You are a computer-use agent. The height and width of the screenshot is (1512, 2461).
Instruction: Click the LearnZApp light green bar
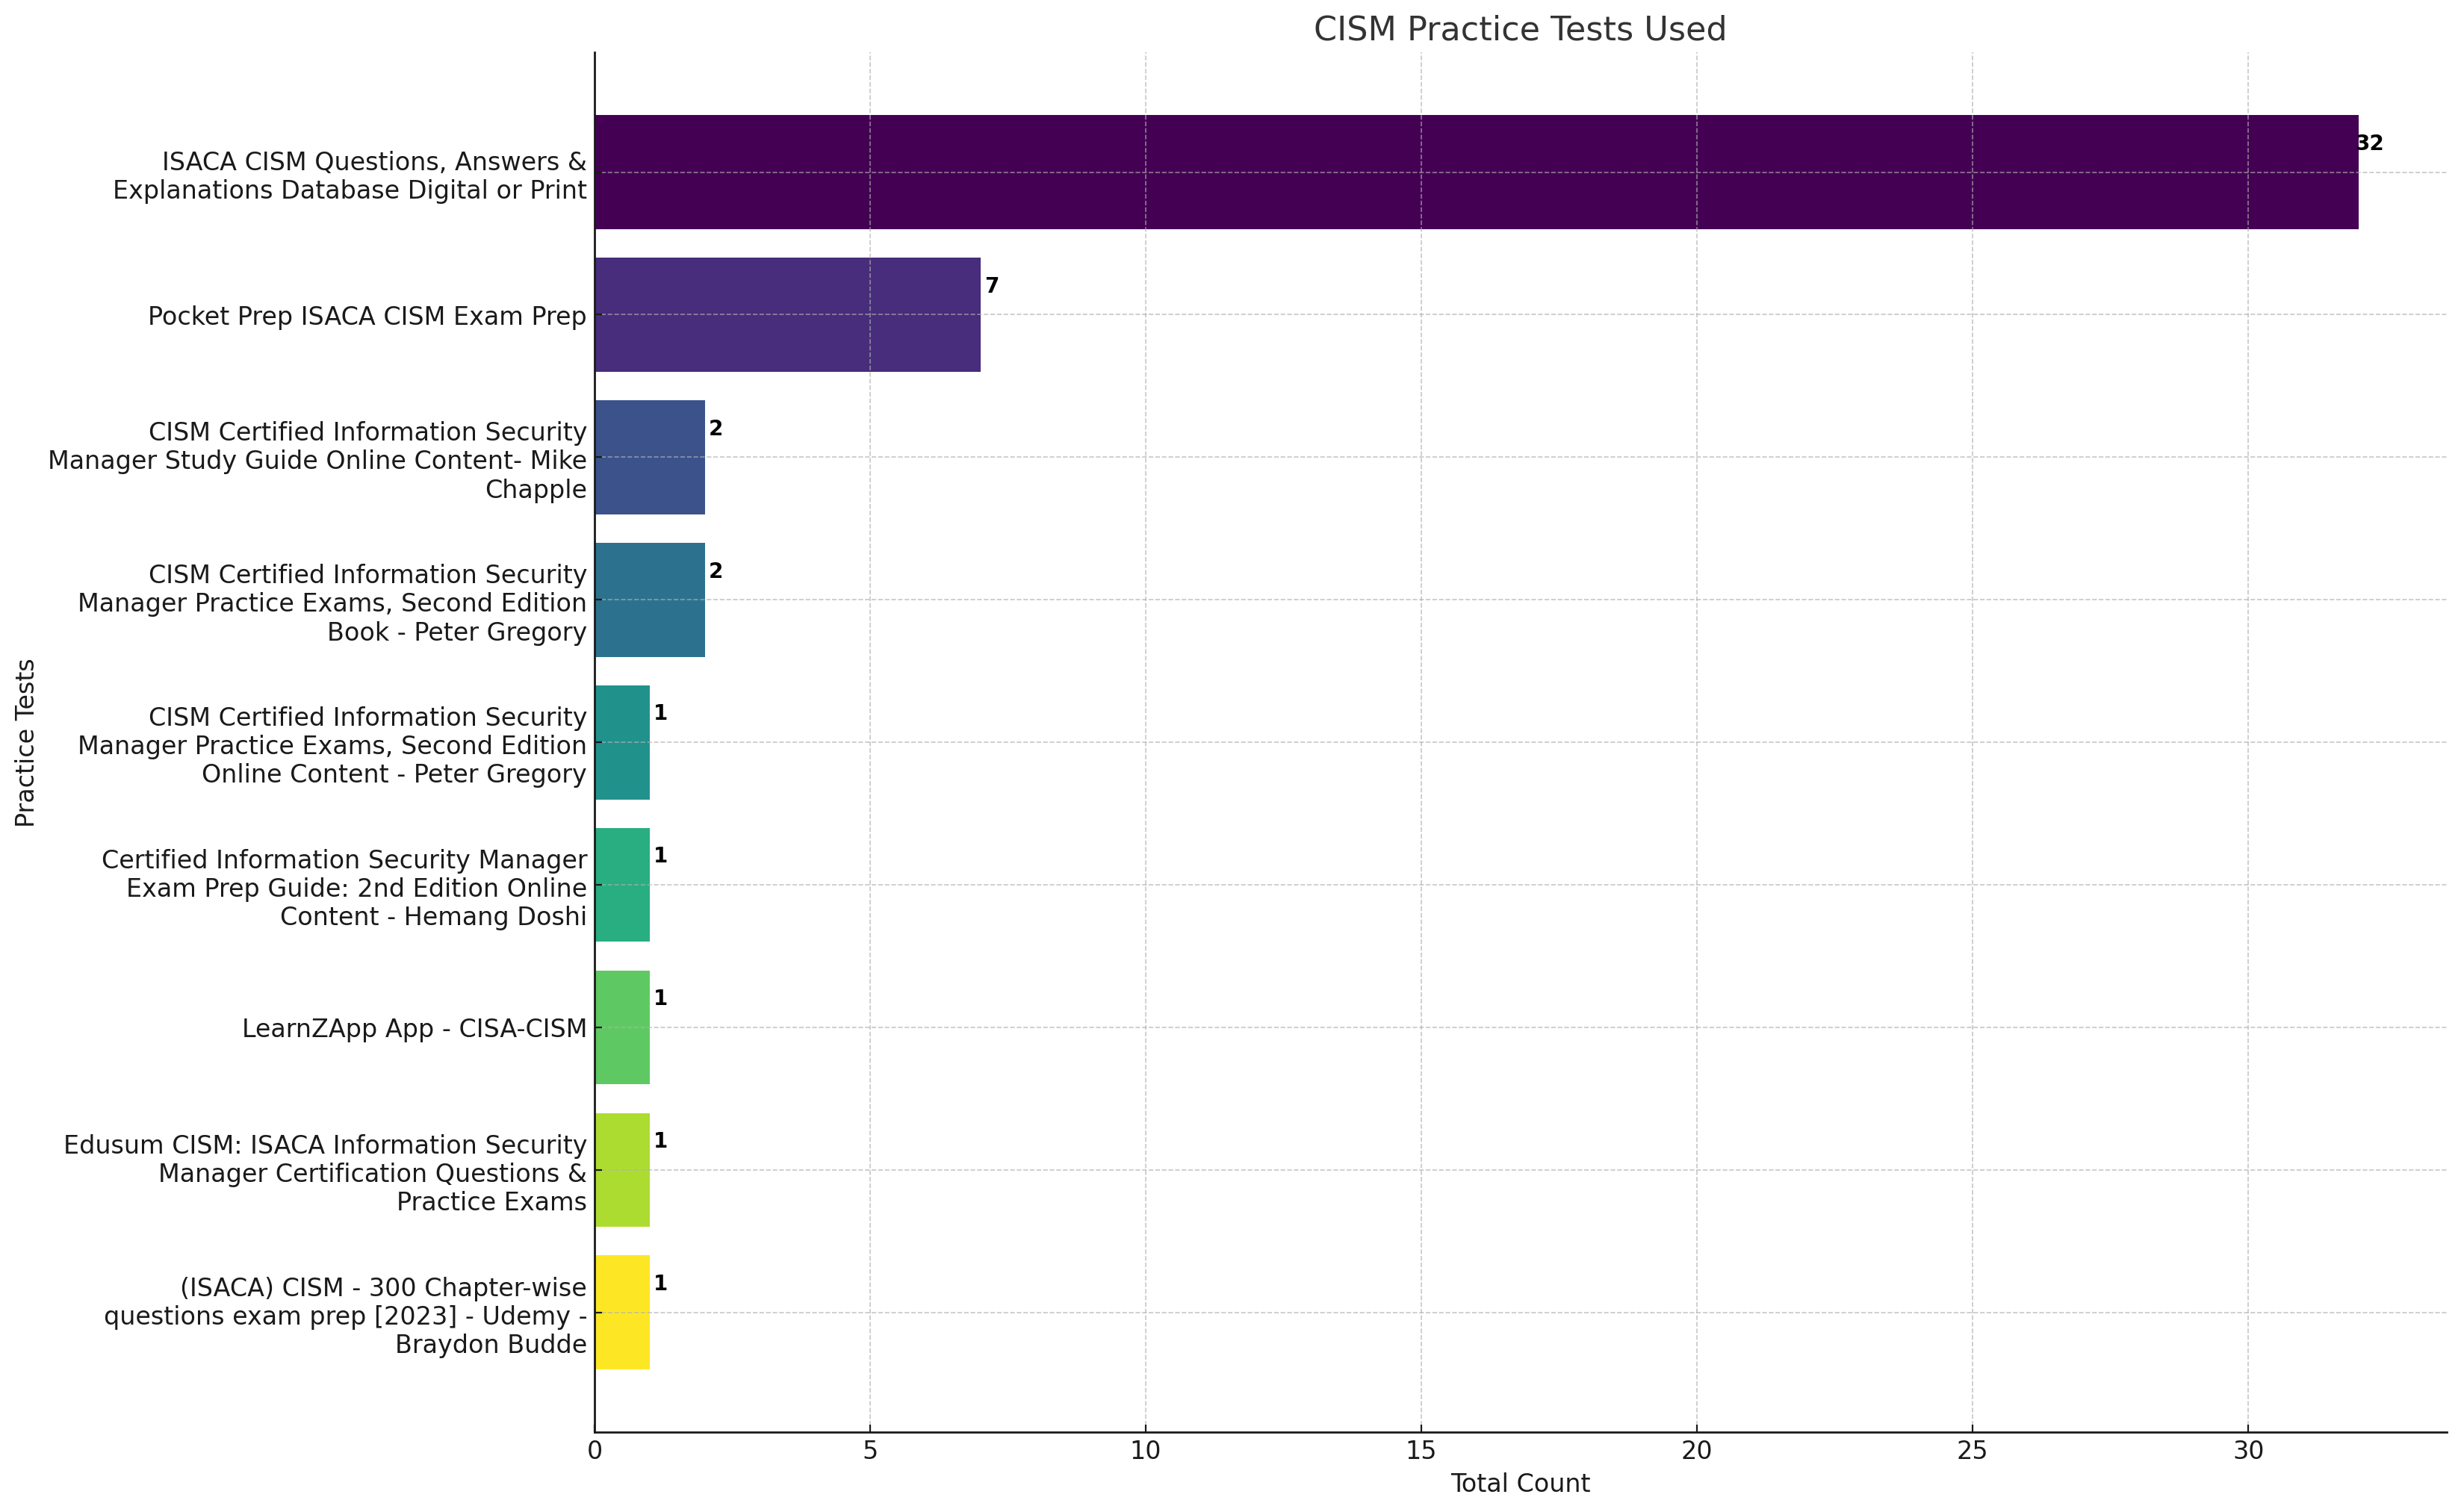tap(622, 1027)
